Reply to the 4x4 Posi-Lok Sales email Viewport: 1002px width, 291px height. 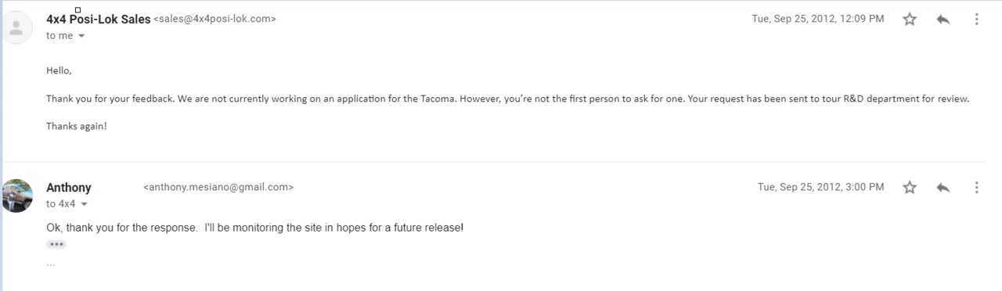tap(943, 20)
